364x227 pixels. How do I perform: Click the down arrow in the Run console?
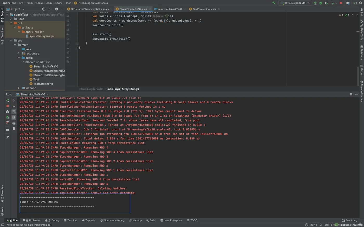(14, 106)
